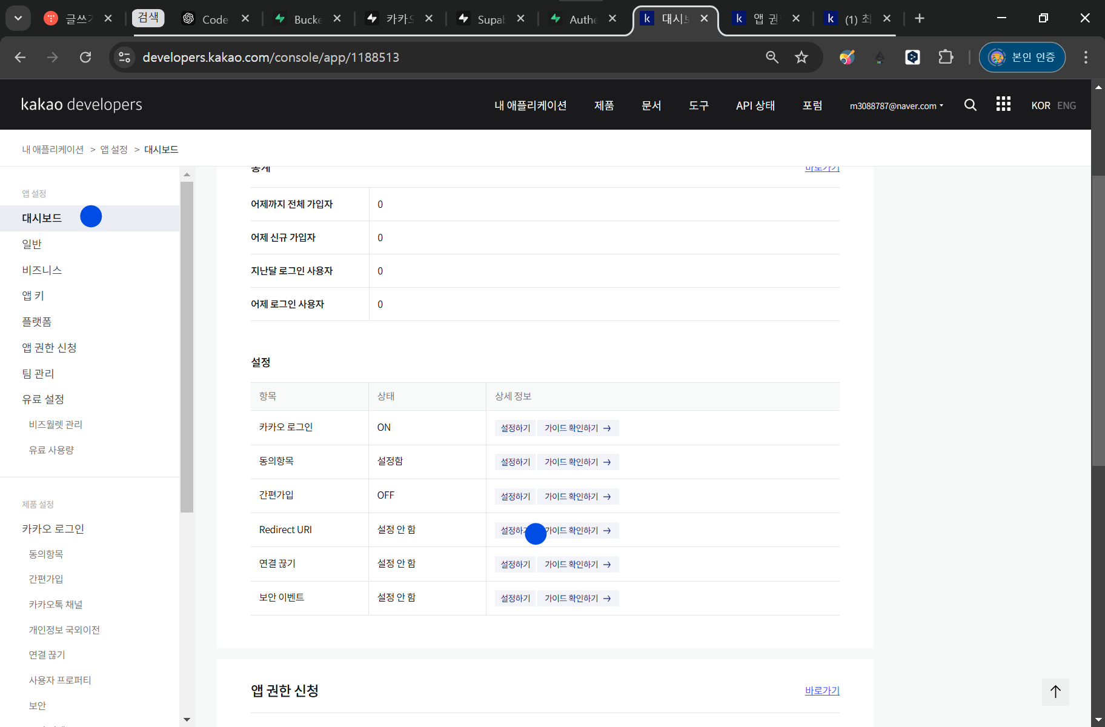Click 설정하기 for 동의항목 row
Image resolution: width=1105 pixels, height=727 pixels.
[x=516, y=462]
